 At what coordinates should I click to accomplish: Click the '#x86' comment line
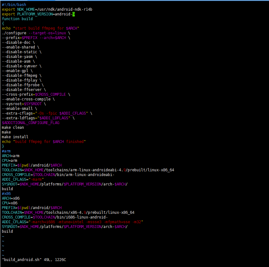pos(6,194)
